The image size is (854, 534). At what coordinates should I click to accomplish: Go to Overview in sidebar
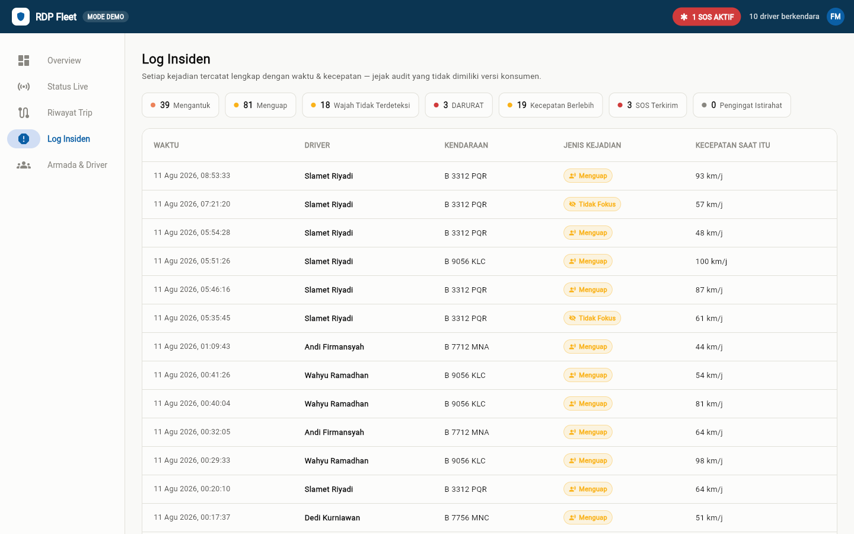(64, 61)
